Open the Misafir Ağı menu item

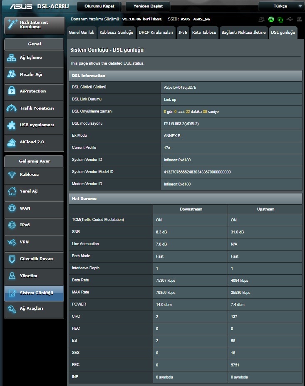tap(34, 75)
